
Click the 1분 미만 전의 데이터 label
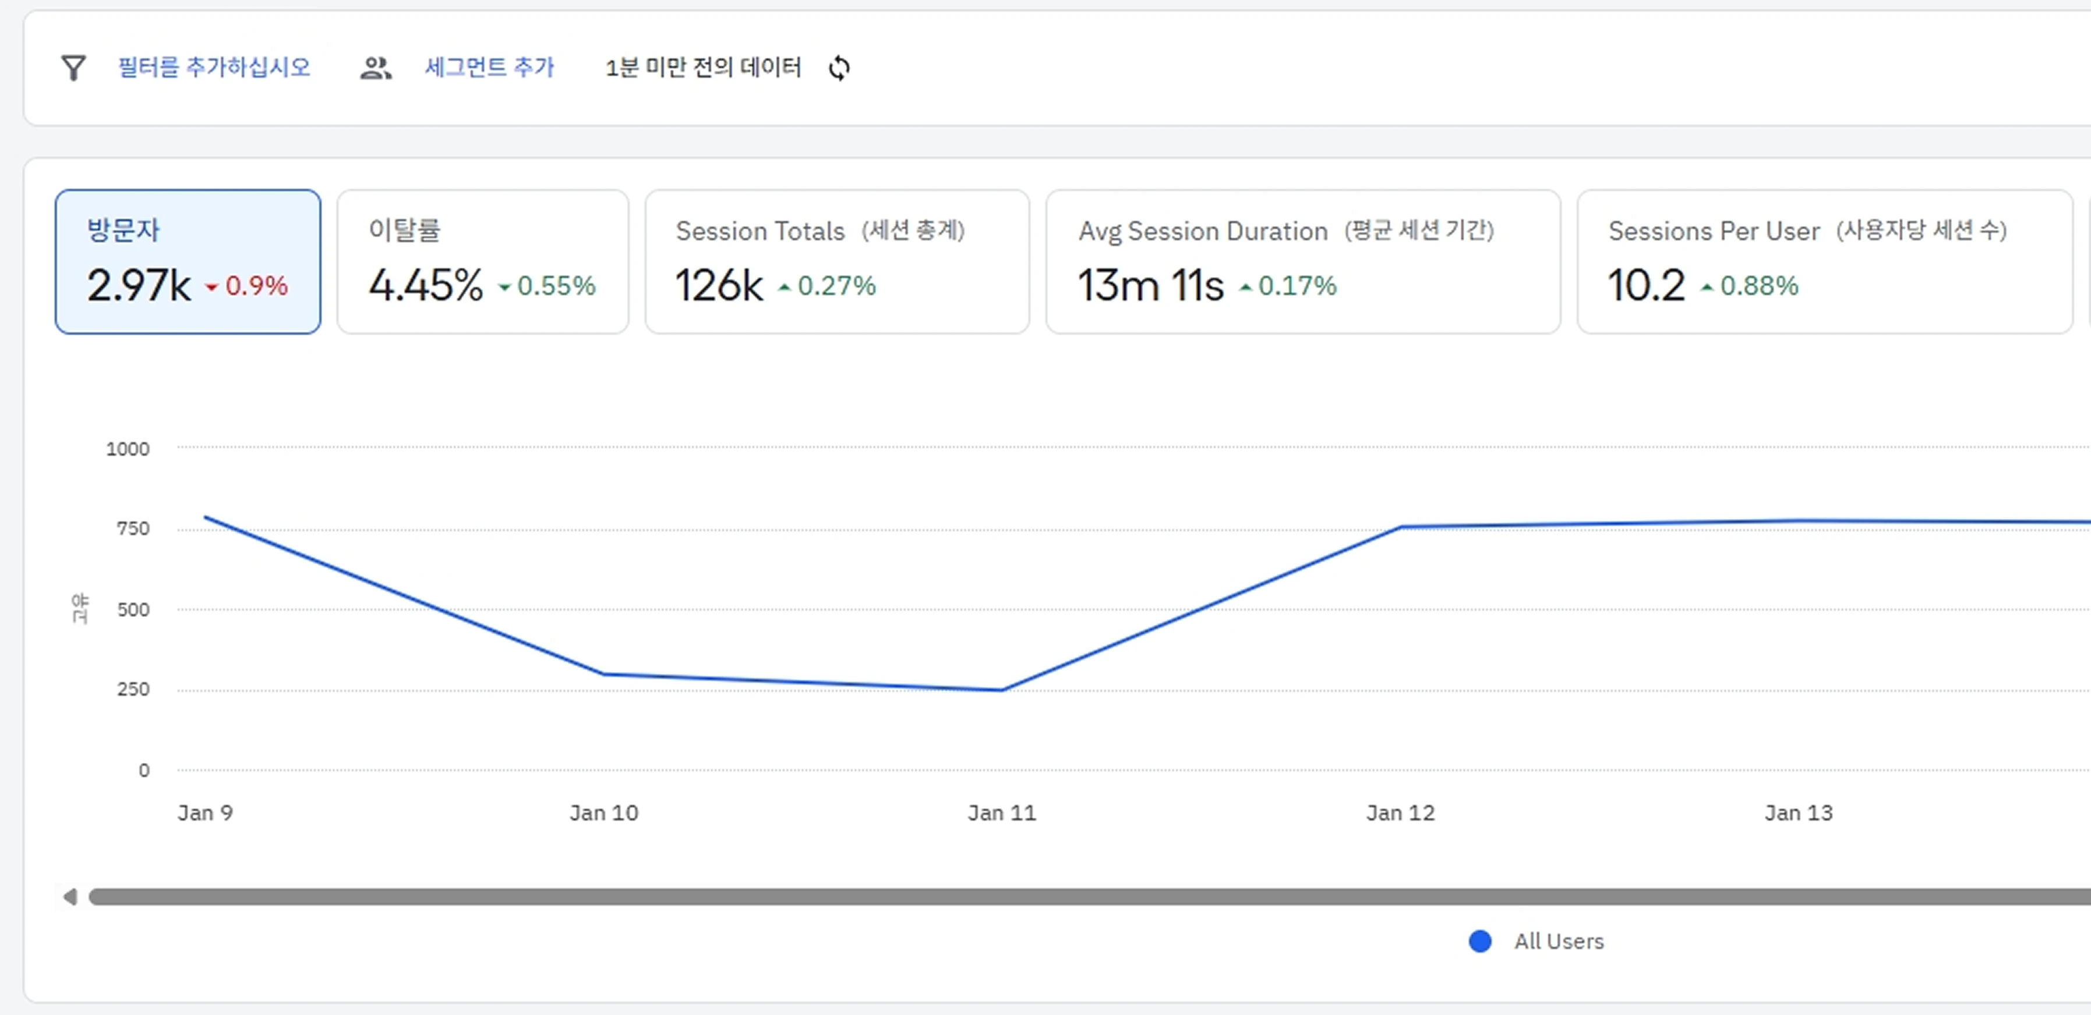coord(704,68)
